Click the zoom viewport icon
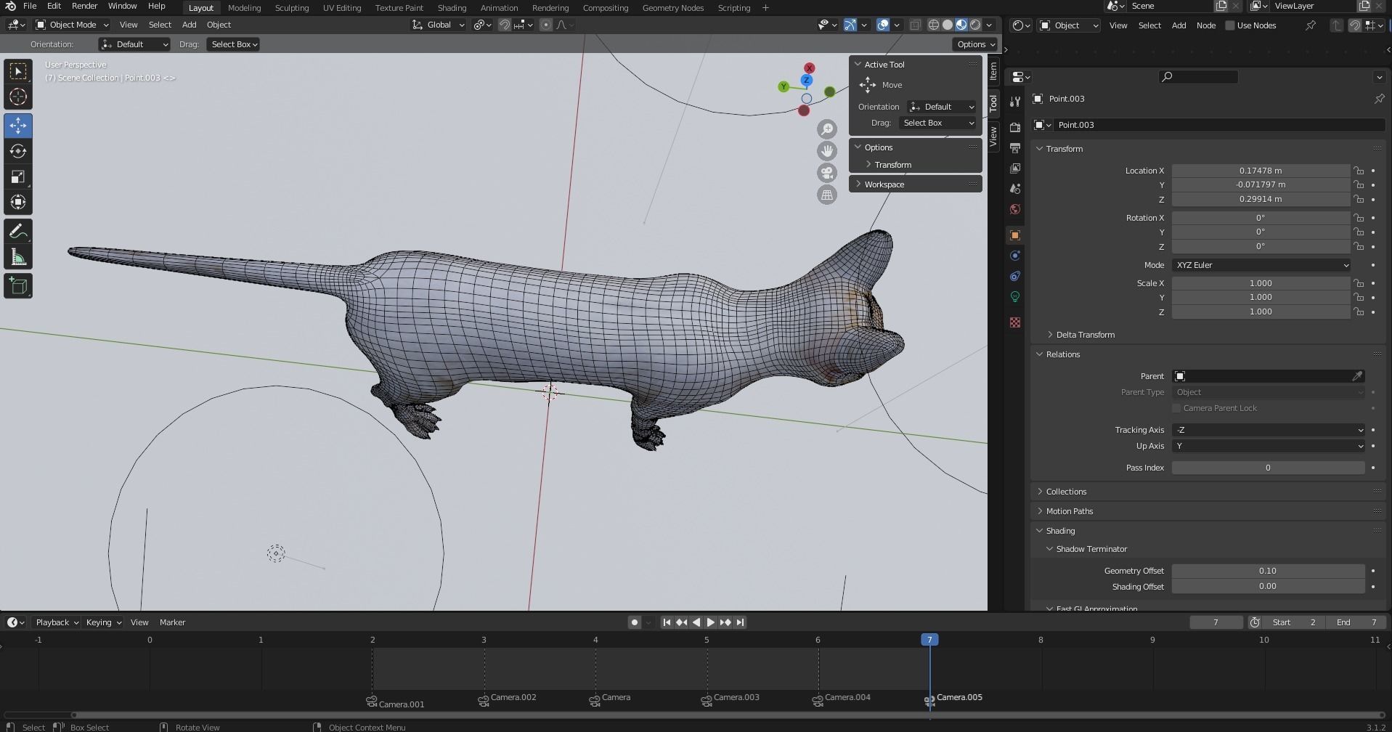The height and width of the screenshot is (732, 1392). pyautogui.click(x=827, y=129)
